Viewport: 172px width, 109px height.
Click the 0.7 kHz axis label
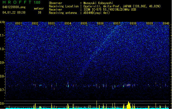[x=2, y=90]
